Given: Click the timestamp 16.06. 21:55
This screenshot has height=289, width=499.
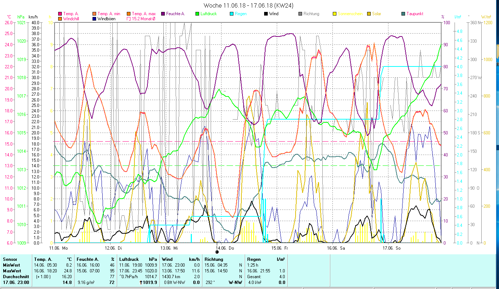Looking at the screenshot, I should point(258,271).
